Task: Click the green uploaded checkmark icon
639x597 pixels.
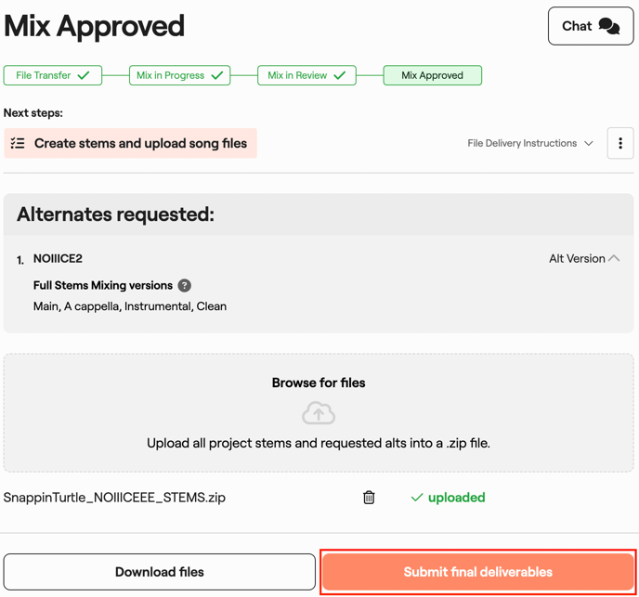Action: coord(417,498)
